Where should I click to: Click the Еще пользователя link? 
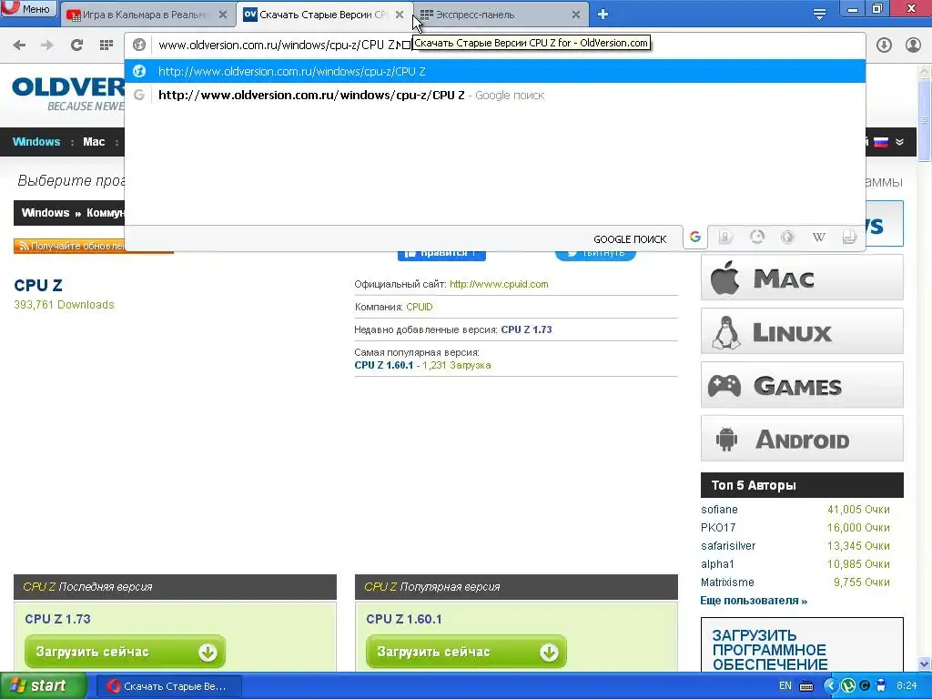coord(754,601)
